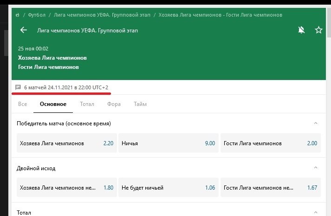Image resolution: width=331 pixels, height=216 pixels.
Task: Toggle the notification bell icon
Action: point(301,31)
